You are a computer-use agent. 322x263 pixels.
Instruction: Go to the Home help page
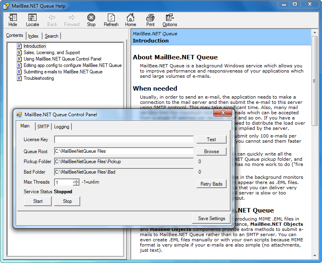click(130, 20)
